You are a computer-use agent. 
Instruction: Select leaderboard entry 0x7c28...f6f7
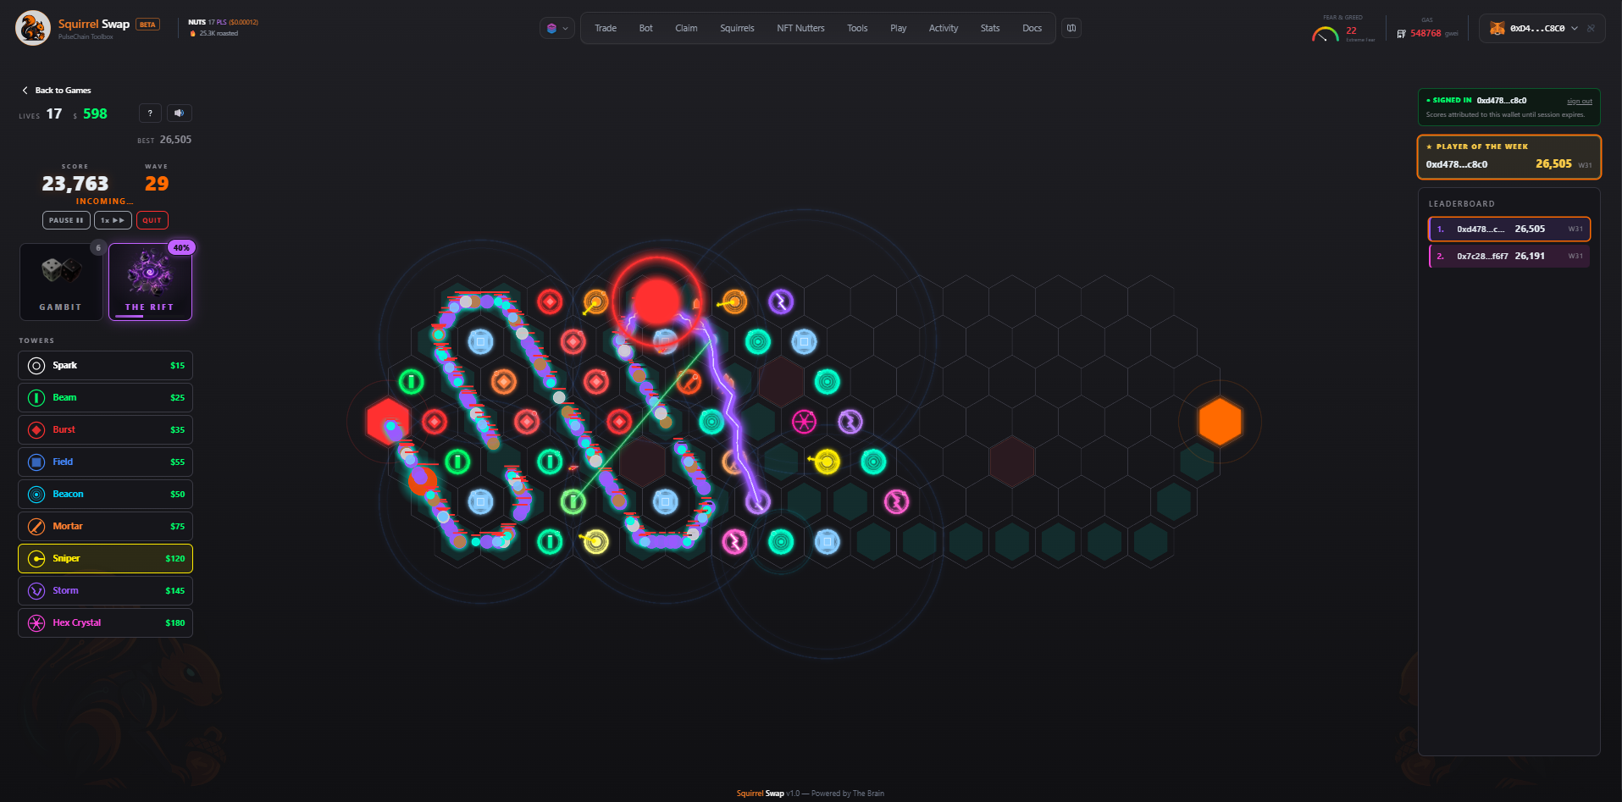1509,257
